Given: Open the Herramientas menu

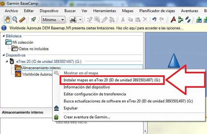Looking at the screenshot, I should point(104,11).
